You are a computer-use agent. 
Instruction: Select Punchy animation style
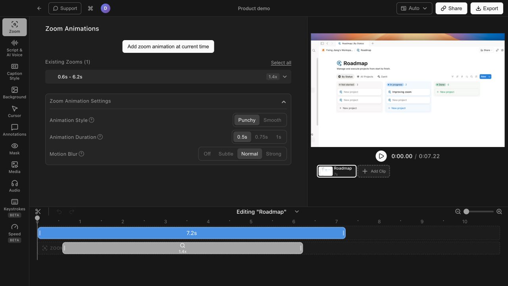pos(247,120)
